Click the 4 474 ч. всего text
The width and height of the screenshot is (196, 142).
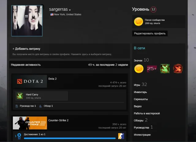tap(118, 83)
